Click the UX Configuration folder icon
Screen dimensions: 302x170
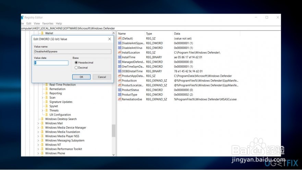coord(46,115)
